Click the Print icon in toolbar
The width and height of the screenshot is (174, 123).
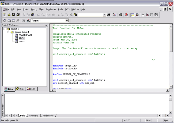(x=120, y=15)
